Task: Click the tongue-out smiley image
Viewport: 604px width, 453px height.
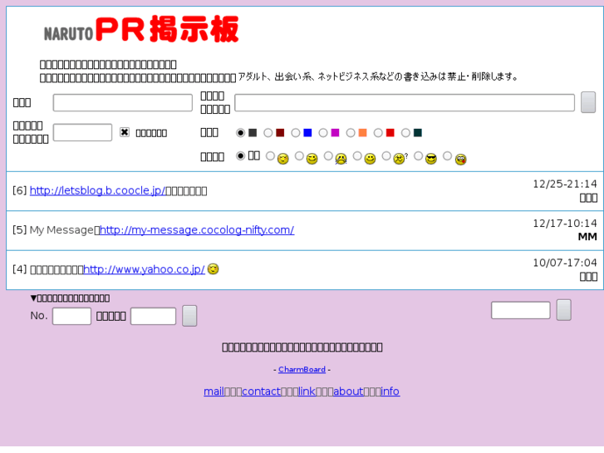Action: [461, 159]
